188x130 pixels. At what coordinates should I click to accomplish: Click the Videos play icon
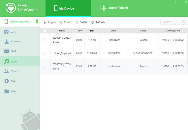click(x=7, y=81)
